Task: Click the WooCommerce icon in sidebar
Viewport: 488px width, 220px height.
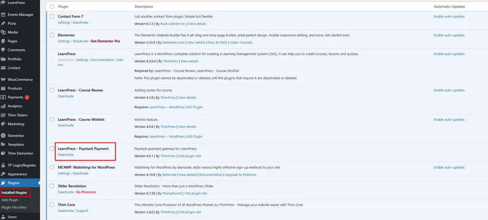Action: point(3,79)
